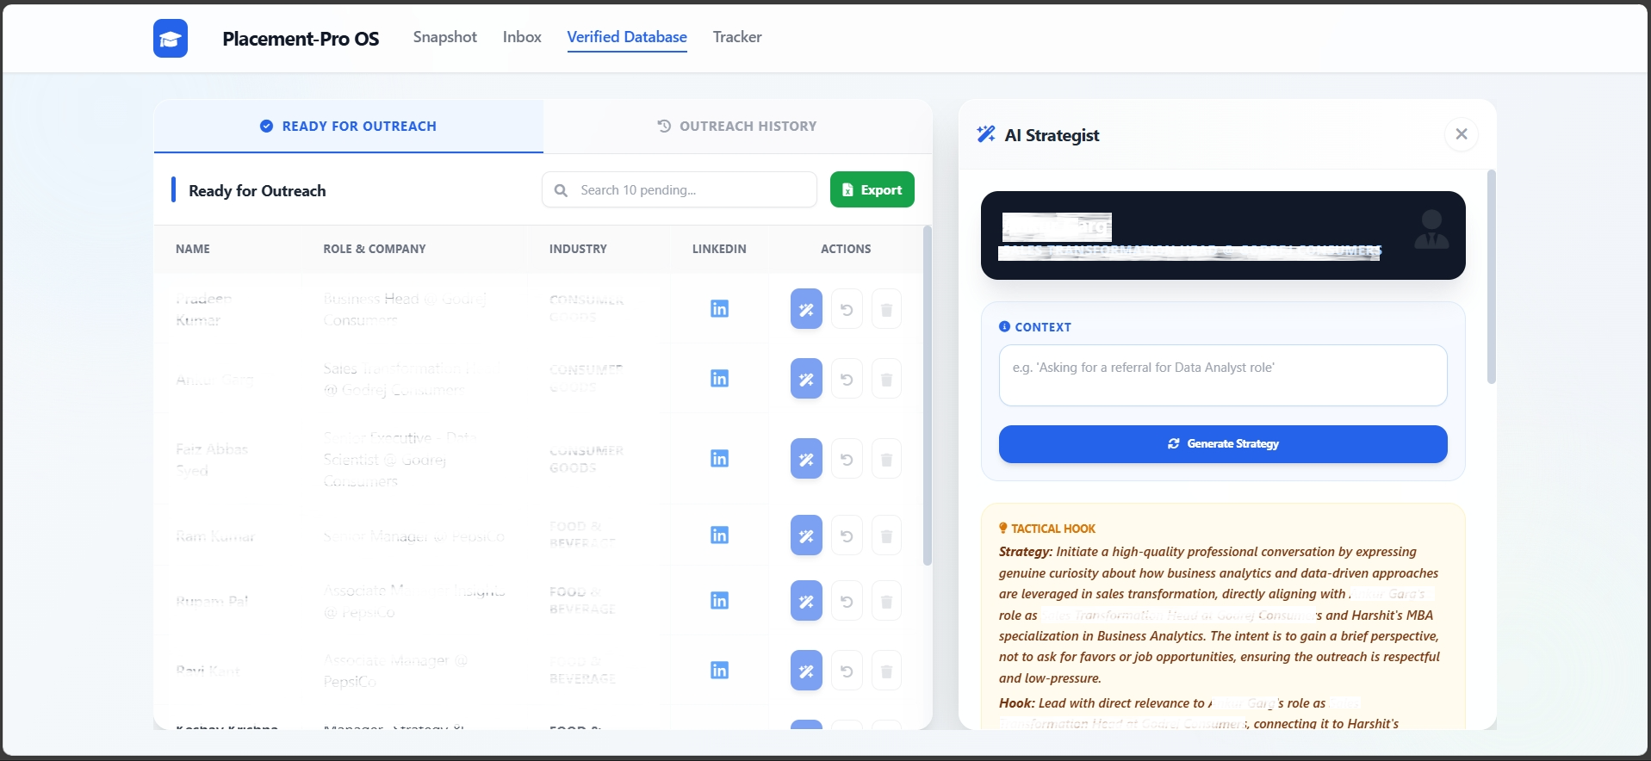Open LinkedIn profile in Rupam Pal row
The width and height of the screenshot is (1651, 761).
click(719, 601)
